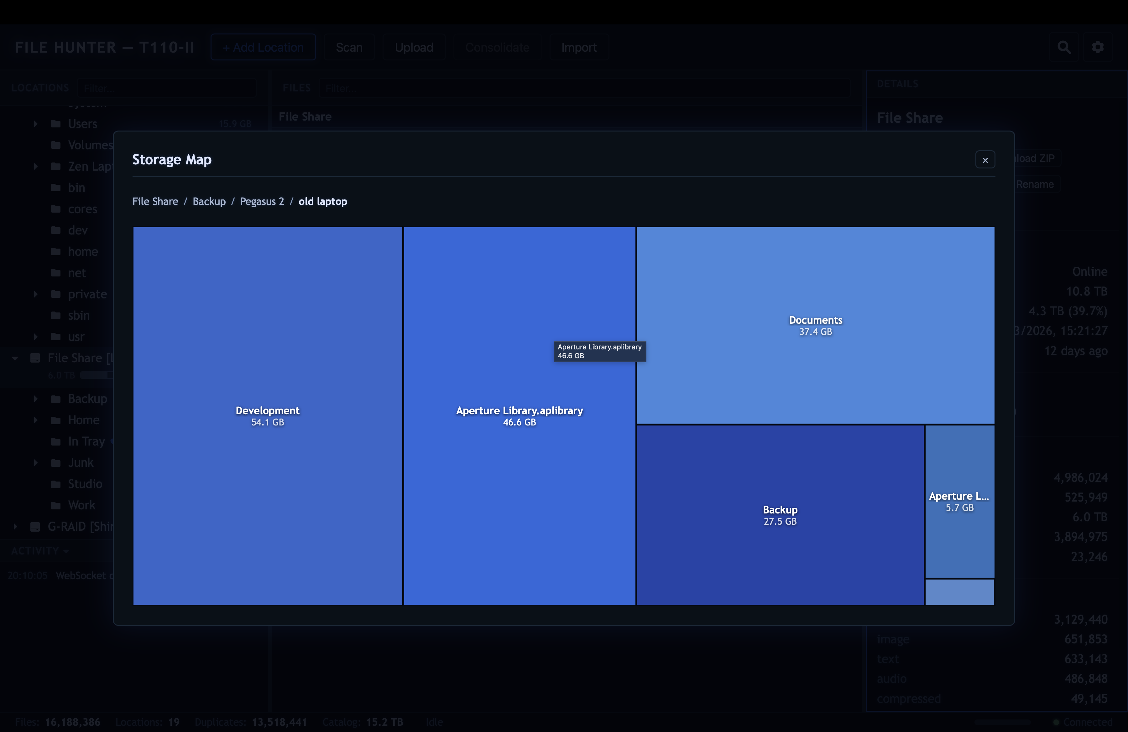Viewport: 1128px width, 732px height.
Task: Click the G-RAID drive icon
Action: tap(35, 527)
